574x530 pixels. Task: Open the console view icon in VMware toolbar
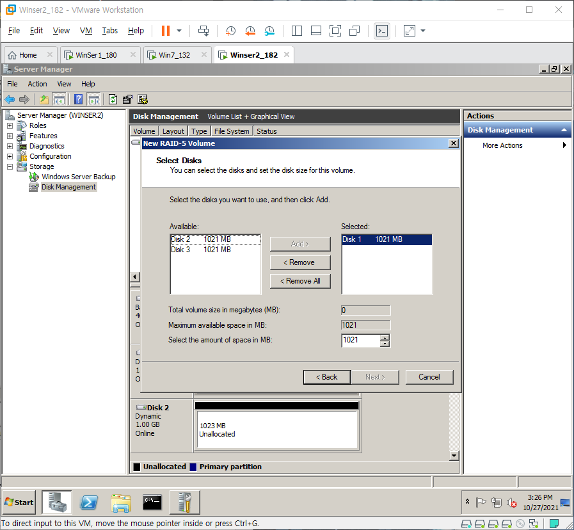[382, 31]
